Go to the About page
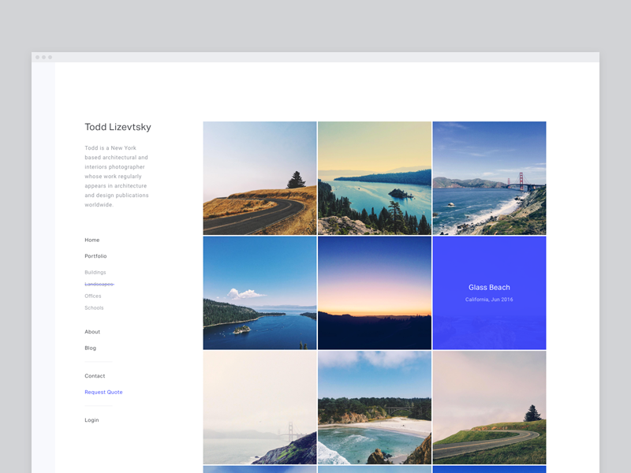 [92, 332]
